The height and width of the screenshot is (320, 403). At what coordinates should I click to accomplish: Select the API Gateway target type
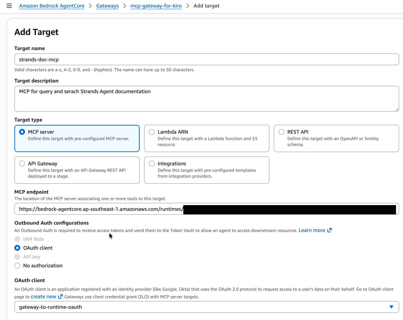pyautogui.click(x=22, y=164)
